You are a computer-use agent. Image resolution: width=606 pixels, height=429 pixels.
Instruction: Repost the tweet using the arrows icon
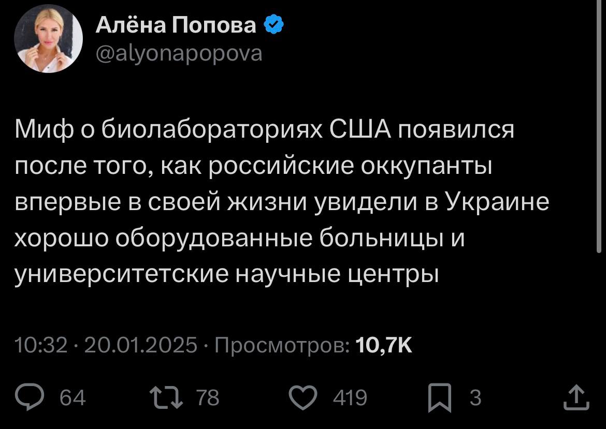point(166,397)
